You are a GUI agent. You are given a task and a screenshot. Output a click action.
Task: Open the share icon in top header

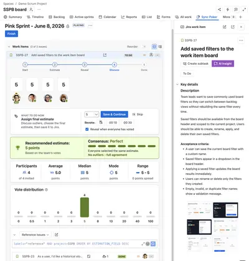(x=219, y=9)
